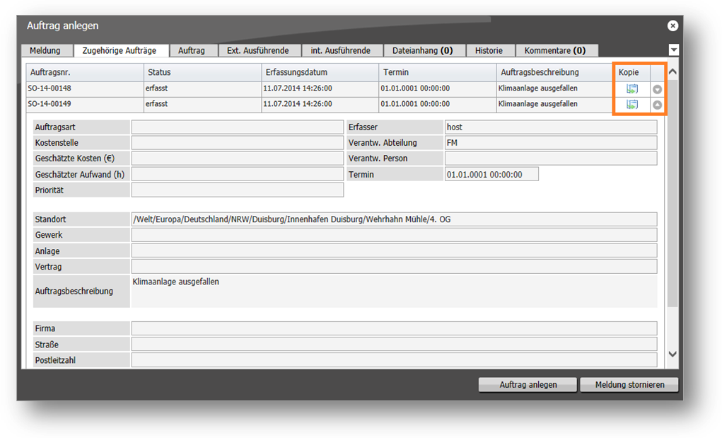Click the Verantw. Abteilung field with FM

coord(551,143)
